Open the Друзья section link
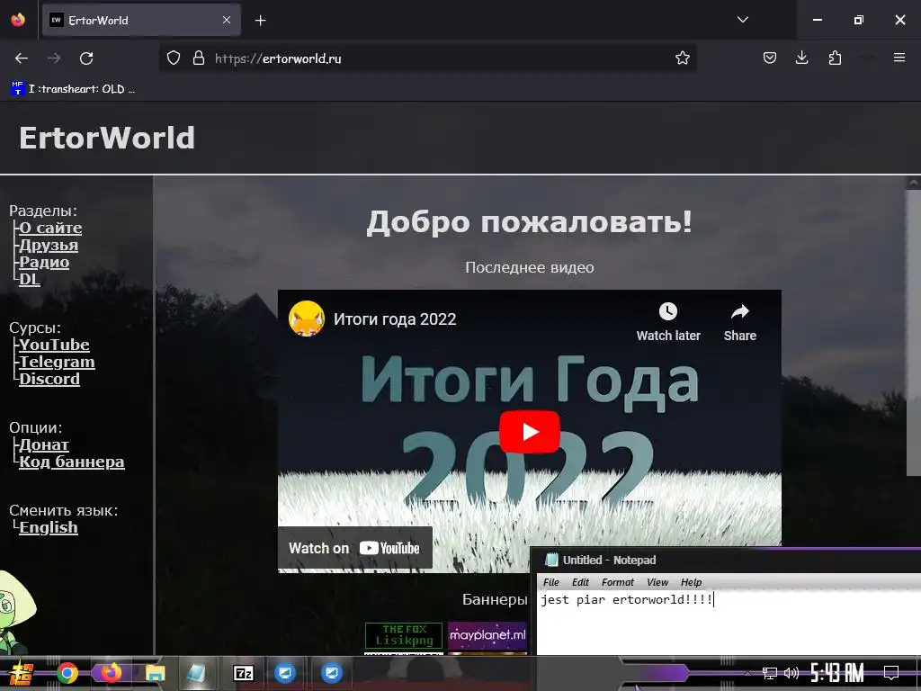Image resolution: width=921 pixels, height=691 pixels. click(x=49, y=245)
